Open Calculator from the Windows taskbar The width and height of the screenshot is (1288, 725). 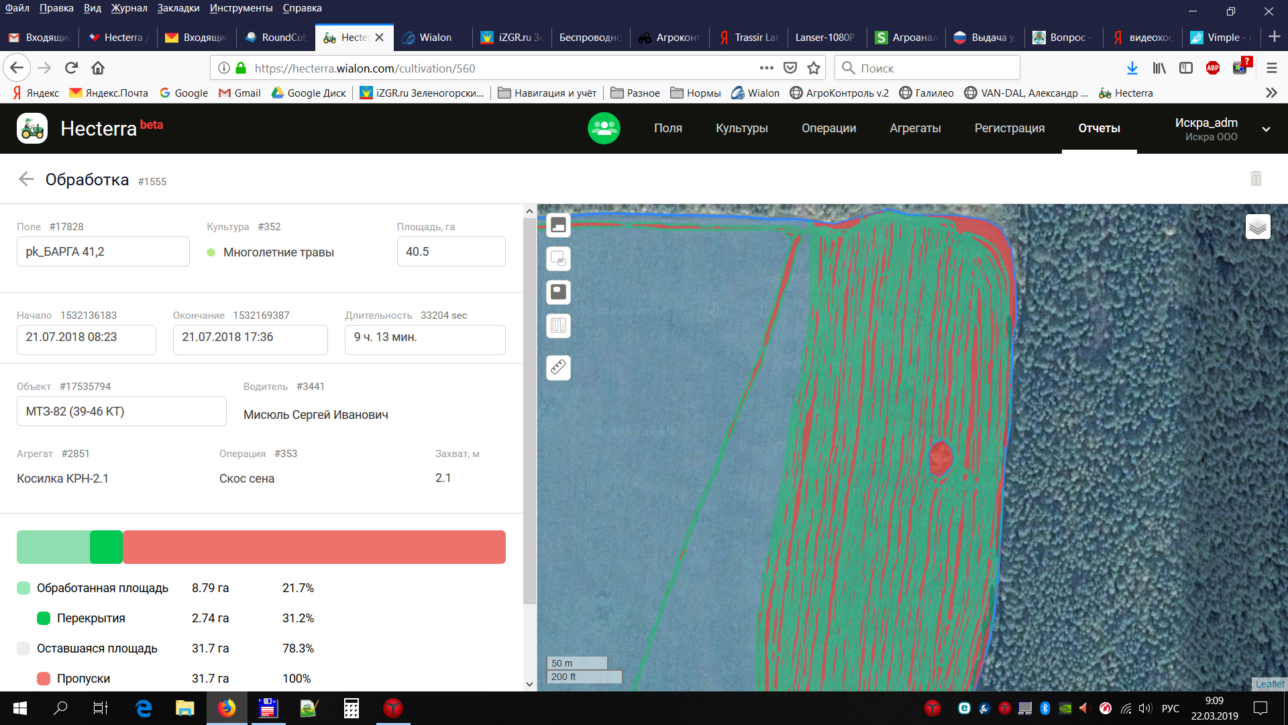pos(351,708)
